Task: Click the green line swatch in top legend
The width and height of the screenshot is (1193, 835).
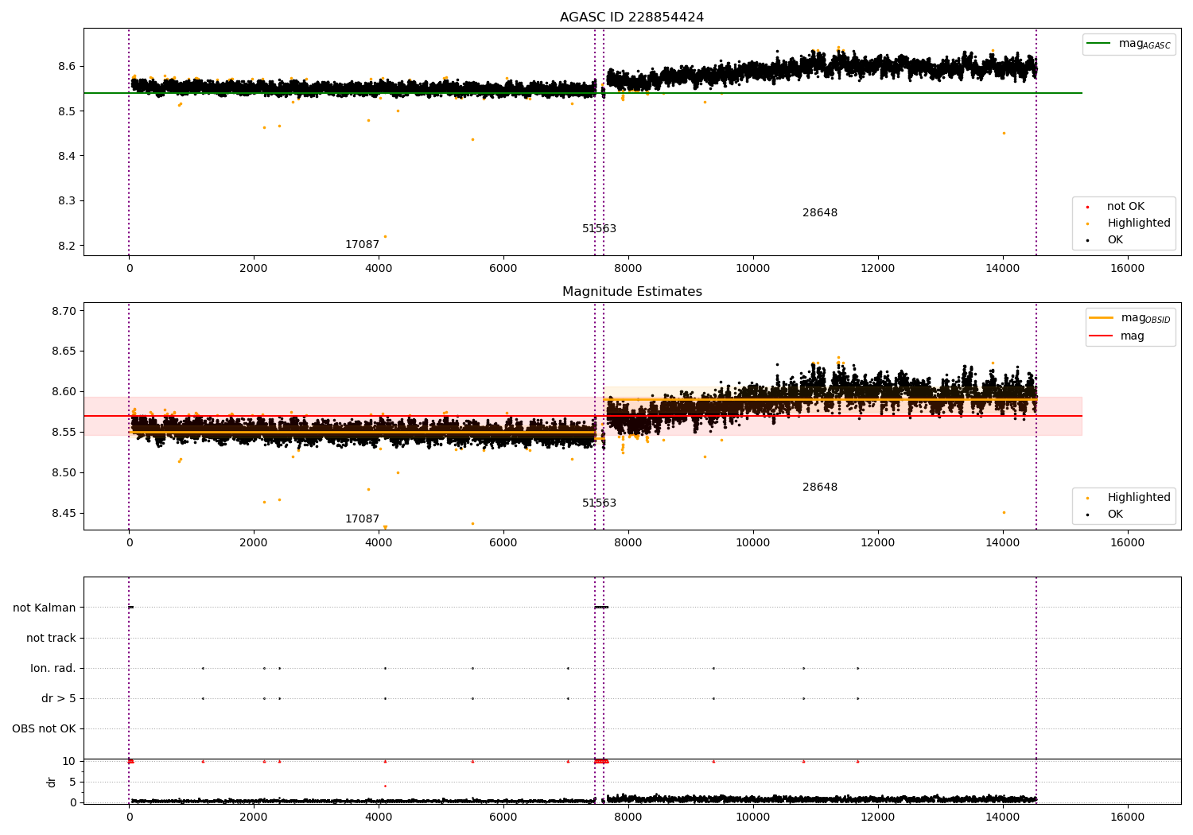Action: coord(1099,44)
